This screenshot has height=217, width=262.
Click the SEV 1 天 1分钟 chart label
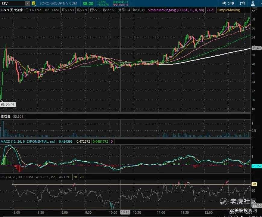pyautogui.click(x=11, y=10)
